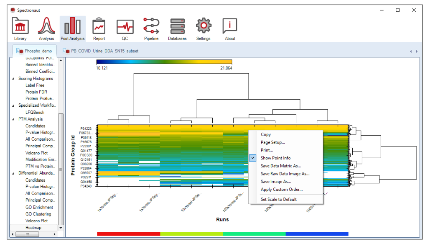Click the 10.121 scale minimum value
430x244 pixels.
(102, 68)
